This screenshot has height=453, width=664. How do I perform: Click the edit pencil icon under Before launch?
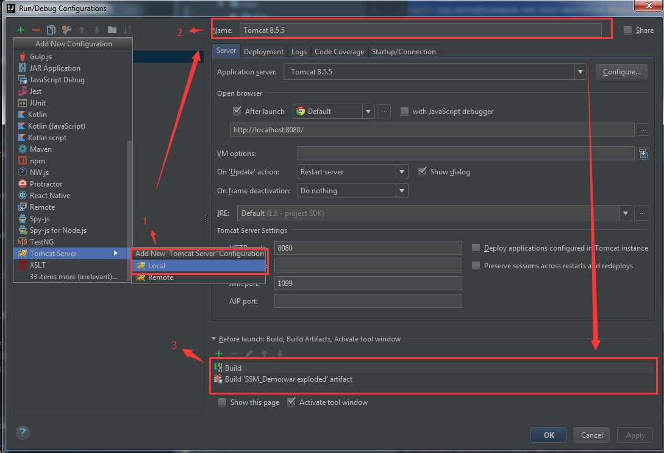click(249, 354)
